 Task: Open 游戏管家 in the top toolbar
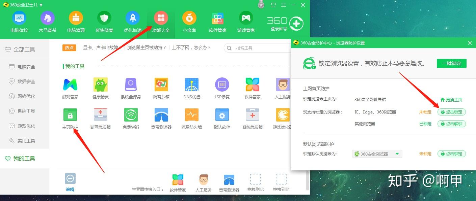tap(246, 22)
